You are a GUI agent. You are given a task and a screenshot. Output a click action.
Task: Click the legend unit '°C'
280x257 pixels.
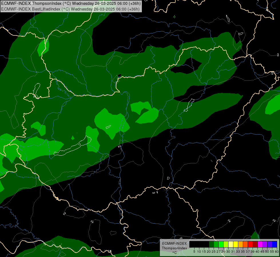click(175, 252)
